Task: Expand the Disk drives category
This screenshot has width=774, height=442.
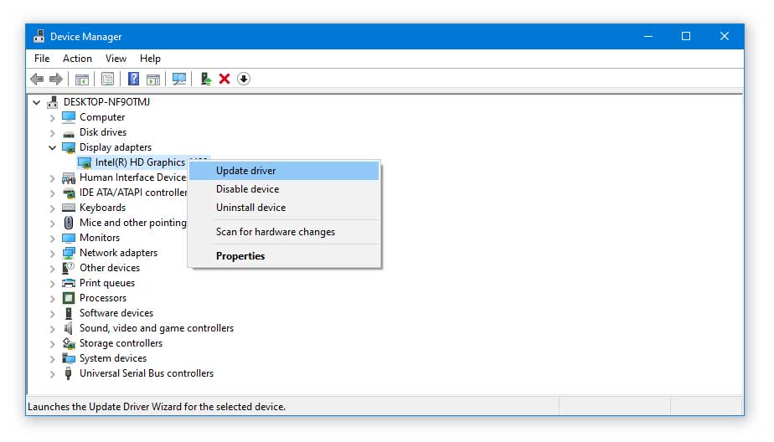Action: 52,133
